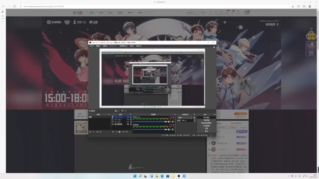Open 桌面音频 audio settings gear
319x179 pixels.
pyautogui.click(x=173, y=130)
